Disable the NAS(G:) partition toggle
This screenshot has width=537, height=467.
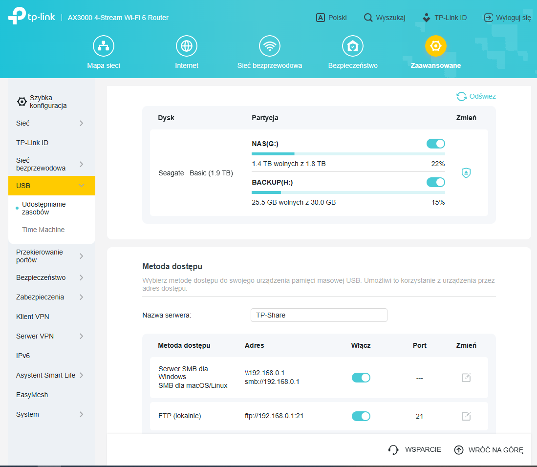pos(435,144)
